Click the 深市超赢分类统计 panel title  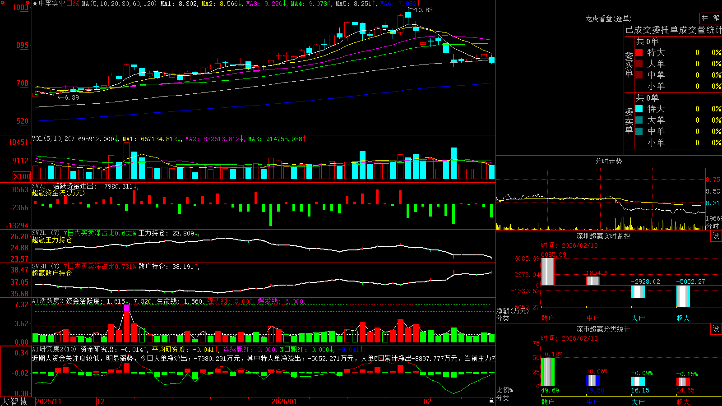tap(603, 329)
